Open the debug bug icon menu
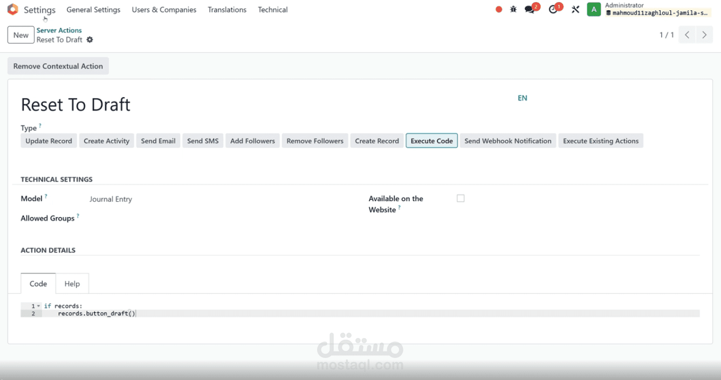Viewport: 721px width, 380px height. click(x=513, y=10)
